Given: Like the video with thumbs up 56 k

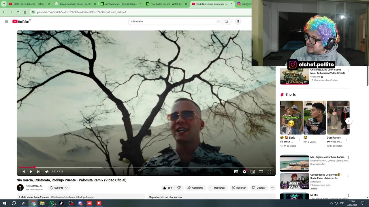Looking at the screenshot, I should 167,188.
